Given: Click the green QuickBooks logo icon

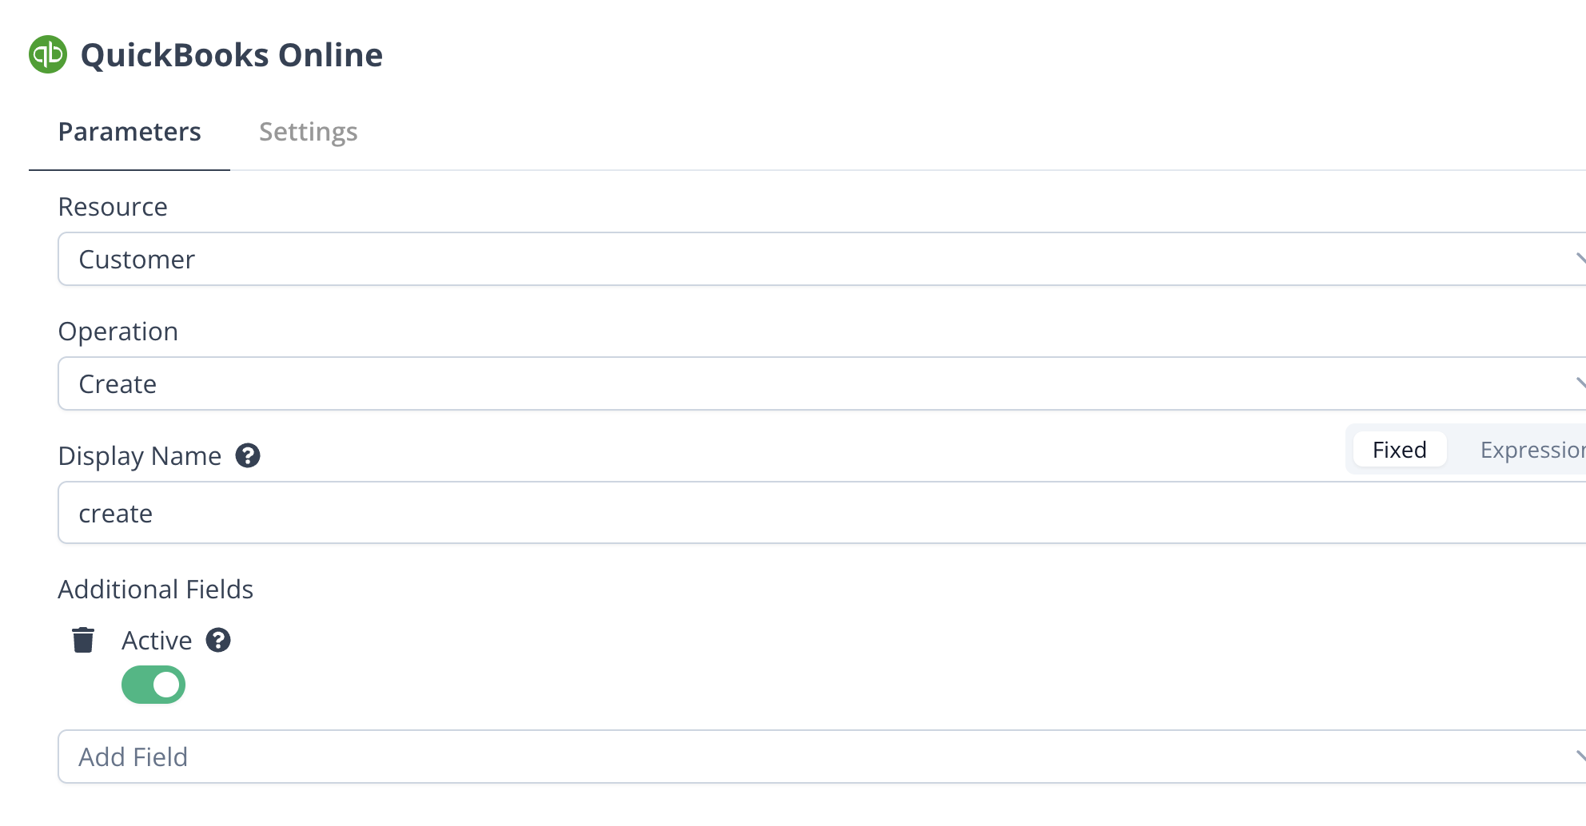Looking at the screenshot, I should (x=48, y=54).
